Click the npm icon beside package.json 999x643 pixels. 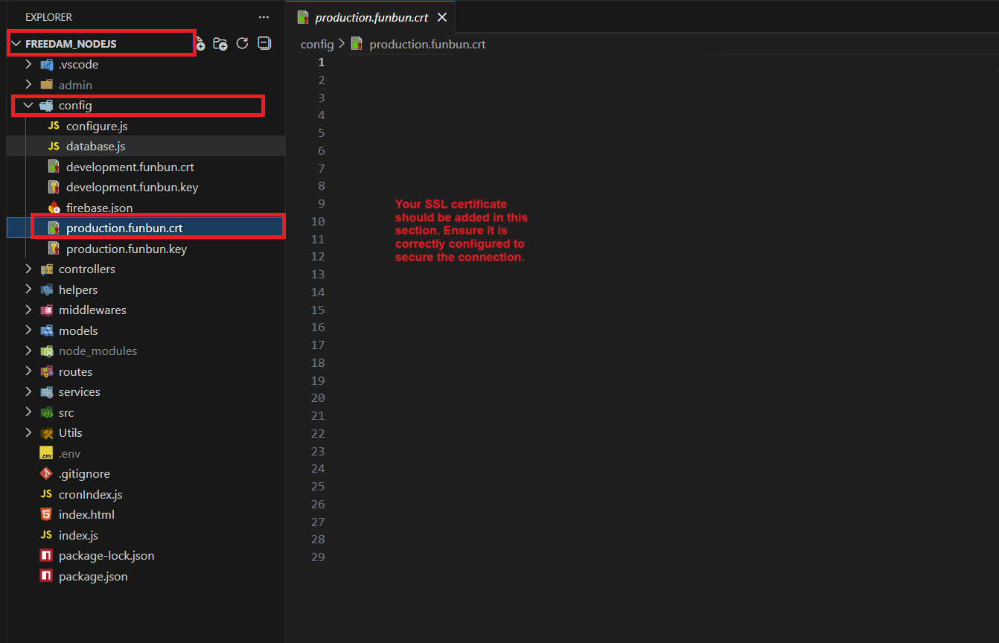click(x=46, y=577)
